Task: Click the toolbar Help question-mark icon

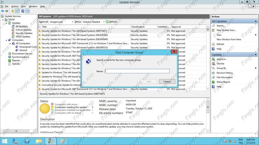Action: pyautogui.click(x=23, y=11)
